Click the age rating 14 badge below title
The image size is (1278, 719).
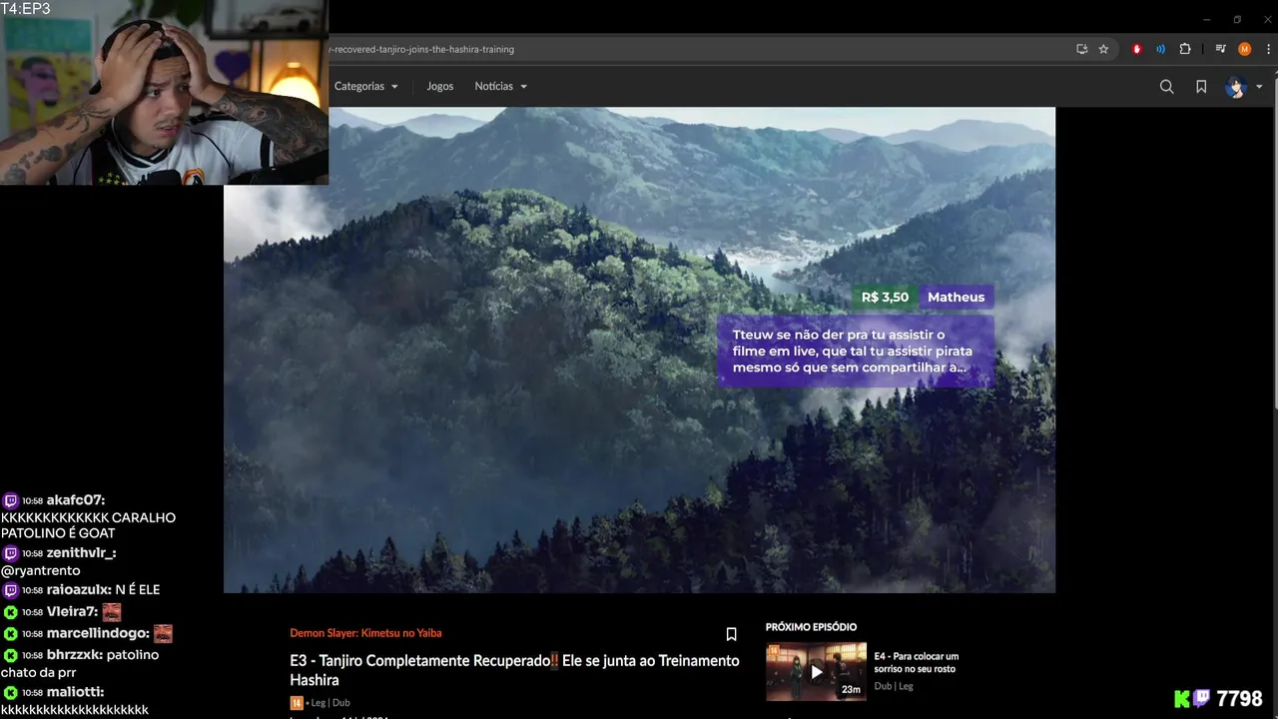click(297, 703)
